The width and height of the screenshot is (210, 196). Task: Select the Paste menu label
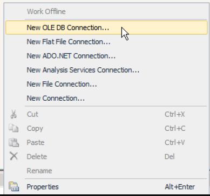pos(36,143)
